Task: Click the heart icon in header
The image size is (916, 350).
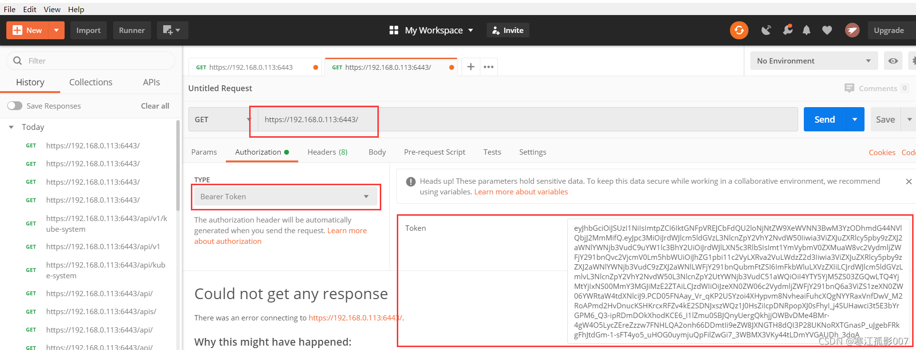Action: pyautogui.click(x=827, y=30)
